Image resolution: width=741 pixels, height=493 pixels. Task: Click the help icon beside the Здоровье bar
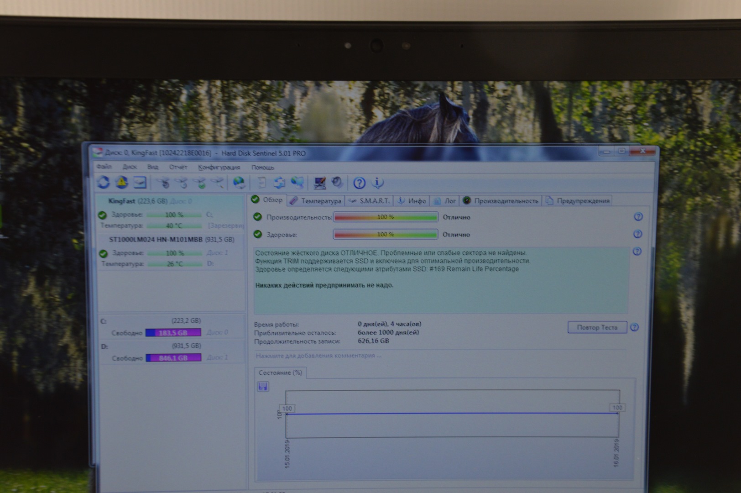638,234
